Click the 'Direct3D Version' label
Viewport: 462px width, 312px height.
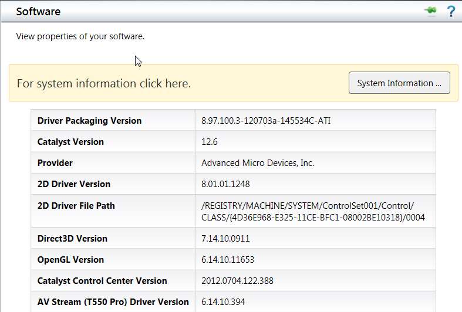point(72,239)
